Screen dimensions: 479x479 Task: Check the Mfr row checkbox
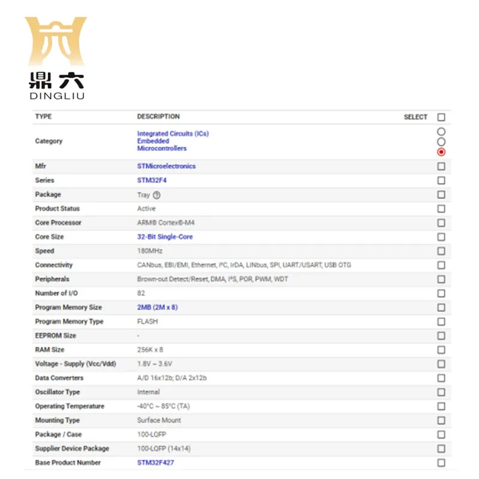(441, 166)
